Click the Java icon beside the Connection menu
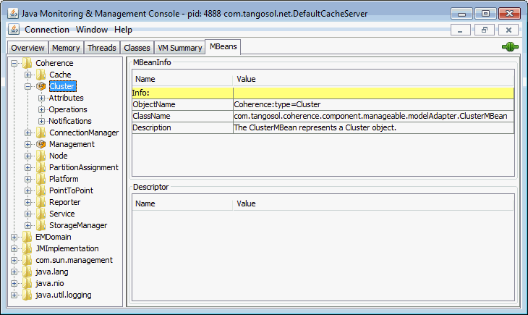 (x=14, y=30)
